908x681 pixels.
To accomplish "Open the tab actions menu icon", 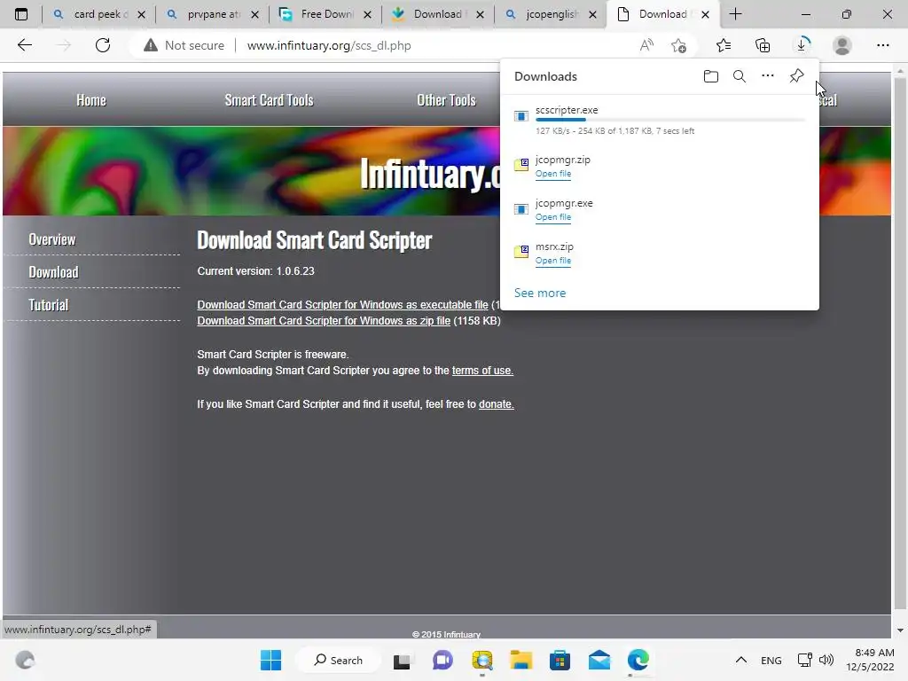I will click(x=21, y=14).
